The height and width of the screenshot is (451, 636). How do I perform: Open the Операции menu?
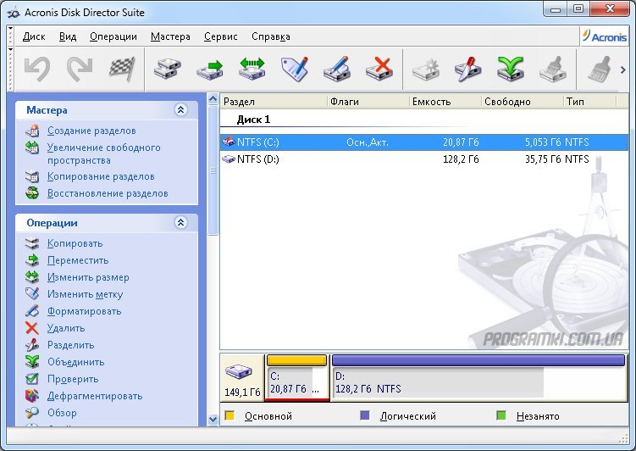(113, 36)
